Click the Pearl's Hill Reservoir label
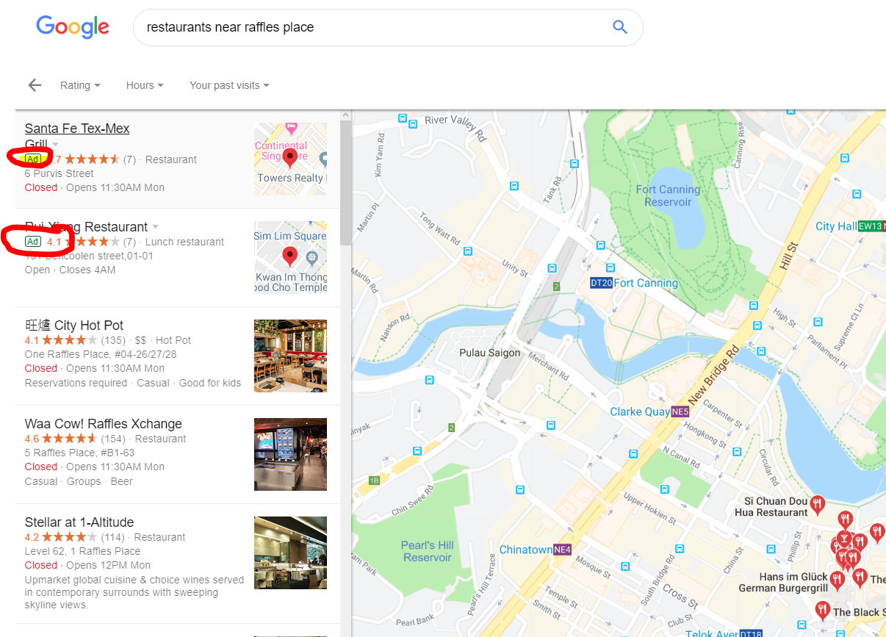886x637 pixels. point(428,551)
